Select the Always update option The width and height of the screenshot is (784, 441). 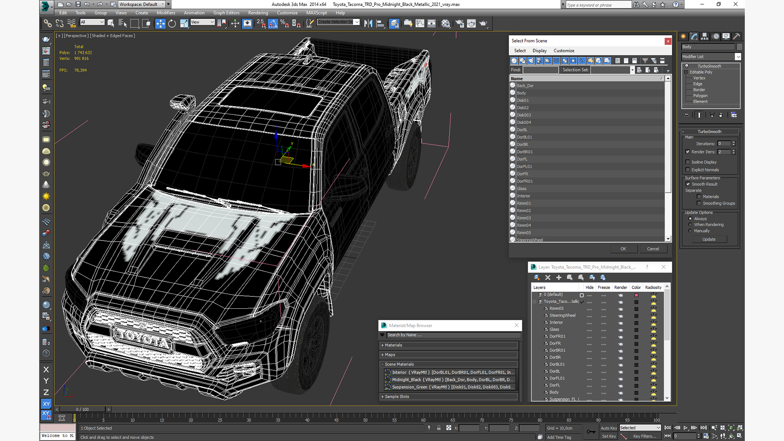(x=690, y=218)
